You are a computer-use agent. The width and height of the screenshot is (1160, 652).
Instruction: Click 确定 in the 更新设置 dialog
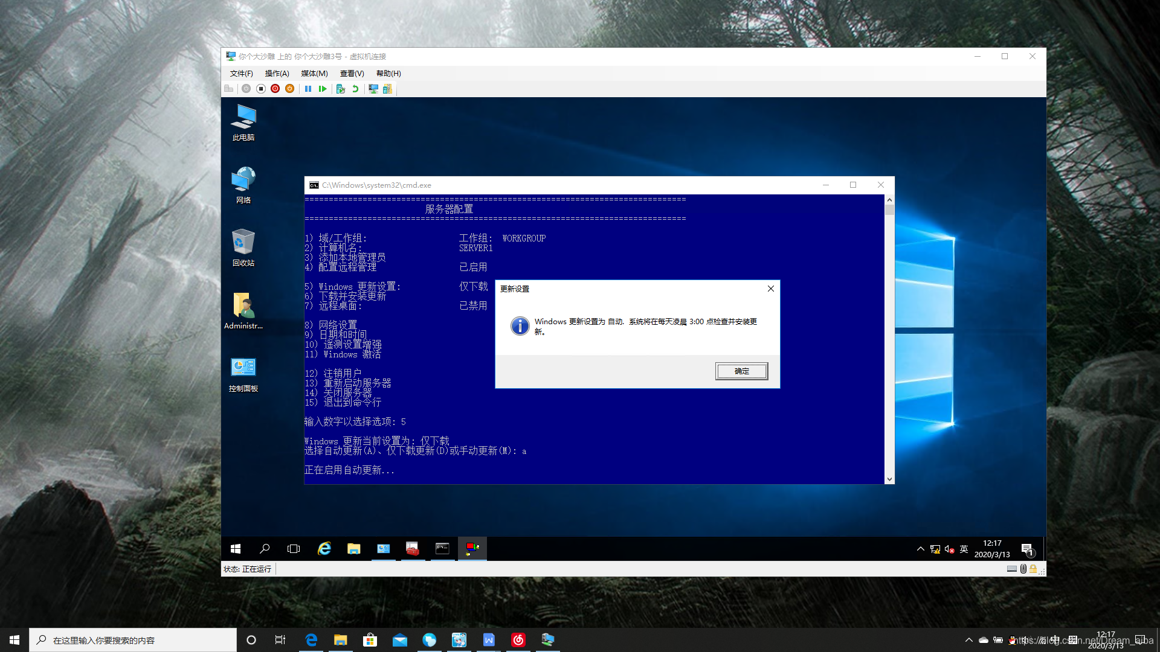(x=741, y=371)
